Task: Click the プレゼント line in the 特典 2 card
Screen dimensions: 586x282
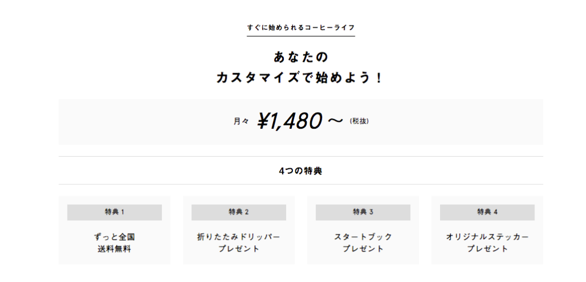Action: coord(239,249)
